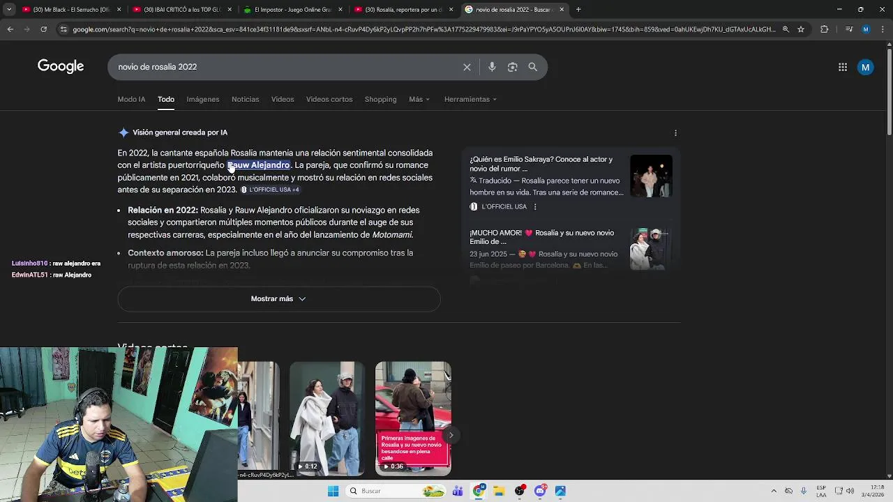
Task: Open the 0:12 short video thumbnail
Action: pos(327,418)
